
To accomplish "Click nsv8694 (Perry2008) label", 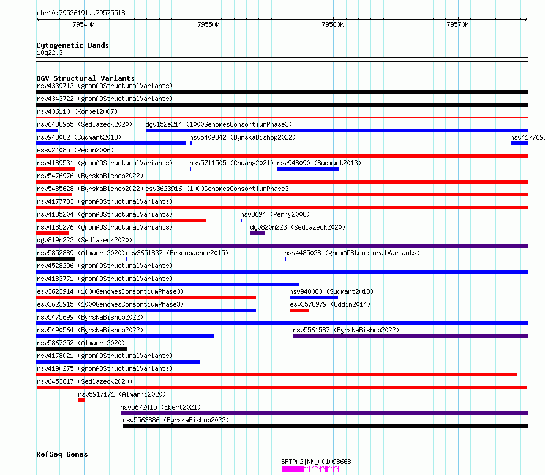I will [275, 214].
